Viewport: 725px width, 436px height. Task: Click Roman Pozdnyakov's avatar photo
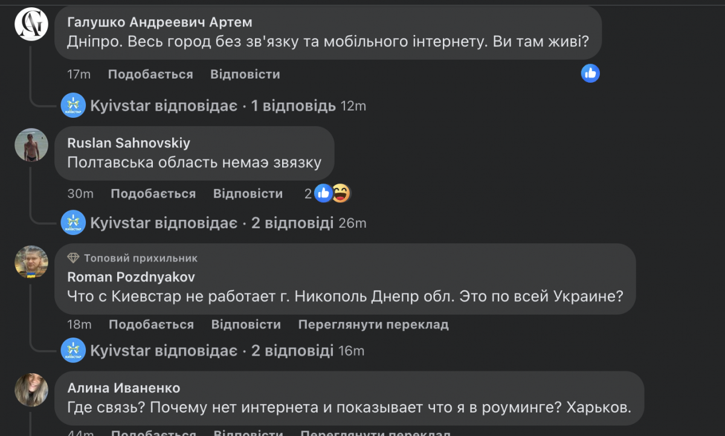(31, 262)
